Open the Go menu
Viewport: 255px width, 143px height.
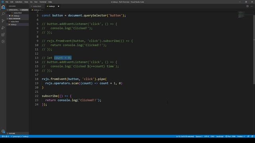(x=31, y=2)
